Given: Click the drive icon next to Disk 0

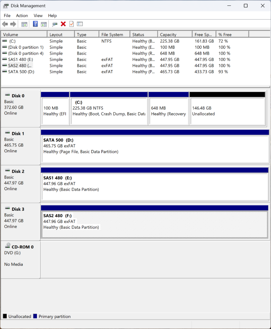Looking at the screenshot, I should pyautogui.click(x=7, y=95).
